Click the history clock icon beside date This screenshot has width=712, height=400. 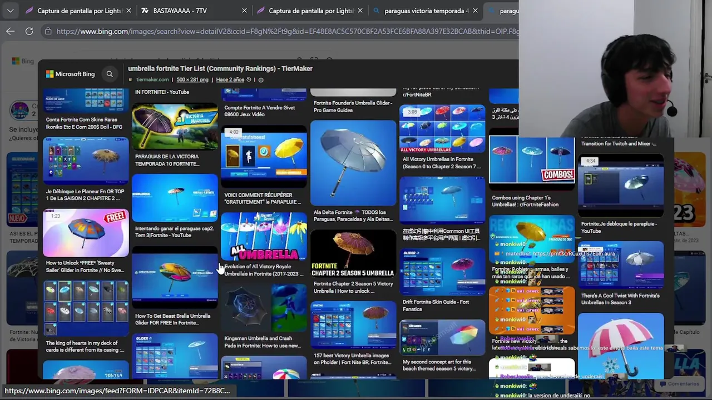click(249, 79)
